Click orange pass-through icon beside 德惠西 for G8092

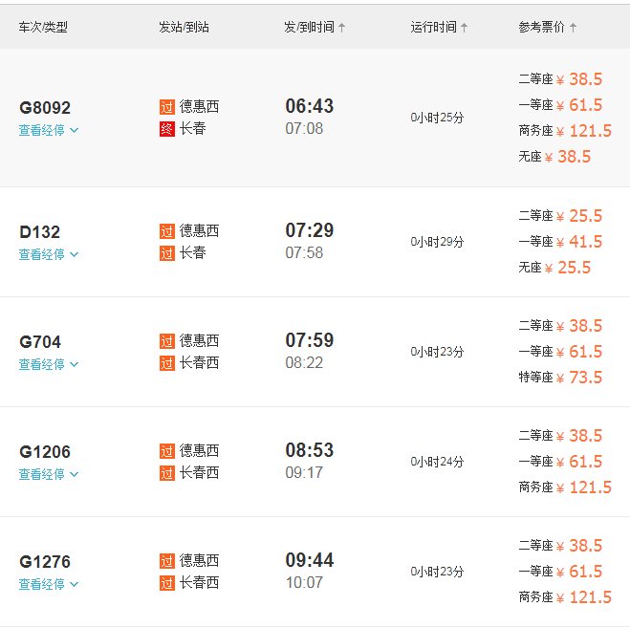(x=167, y=107)
